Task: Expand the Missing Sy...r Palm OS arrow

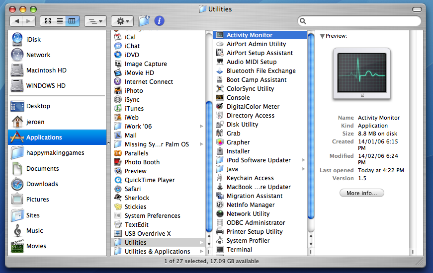Action: click(201, 144)
